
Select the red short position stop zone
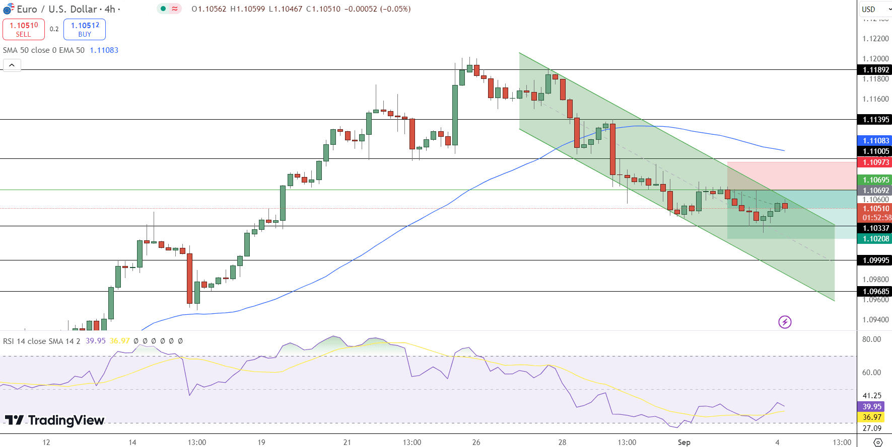click(792, 176)
